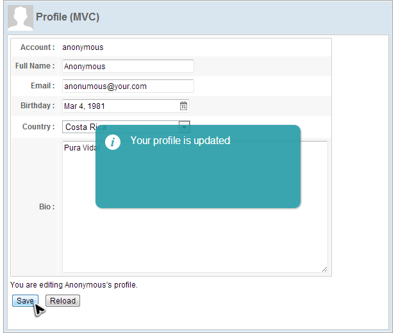The image size is (396, 333).
Task: Grab the Bio textarea resize handle
Action: tap(324, 270)
